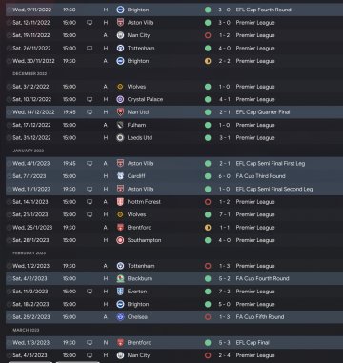Click the Cardiff club badge
Screen dimensions: 343x363
click(x=120, y=176)
